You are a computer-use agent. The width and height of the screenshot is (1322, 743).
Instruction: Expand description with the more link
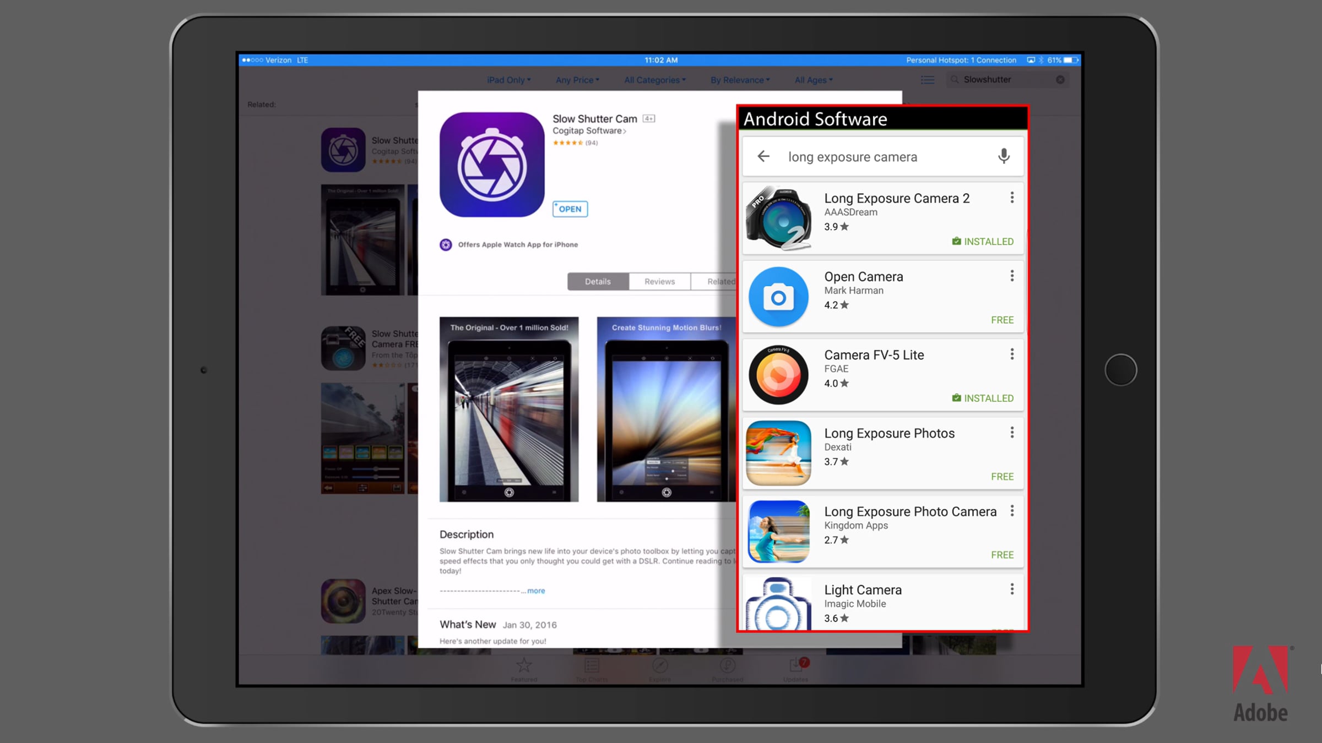(535, 591)
